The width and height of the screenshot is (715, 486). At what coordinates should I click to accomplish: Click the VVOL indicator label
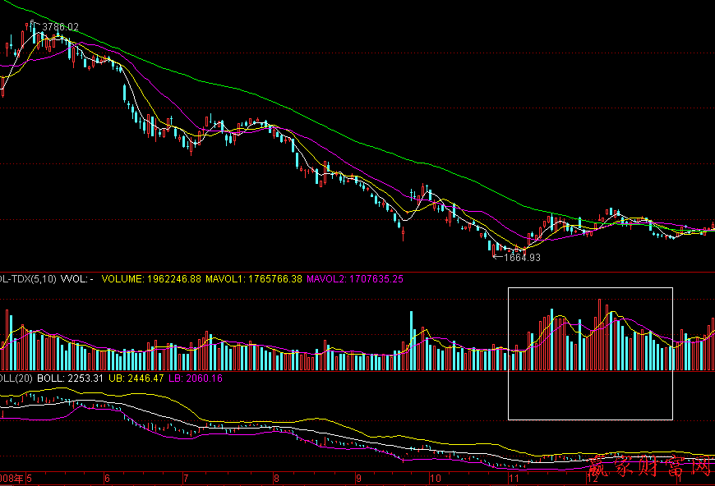(77, 279)
